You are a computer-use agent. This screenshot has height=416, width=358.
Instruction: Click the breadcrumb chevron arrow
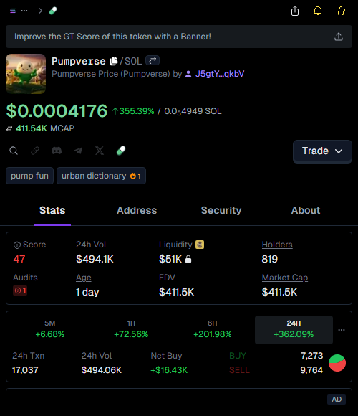click(40, 11)
